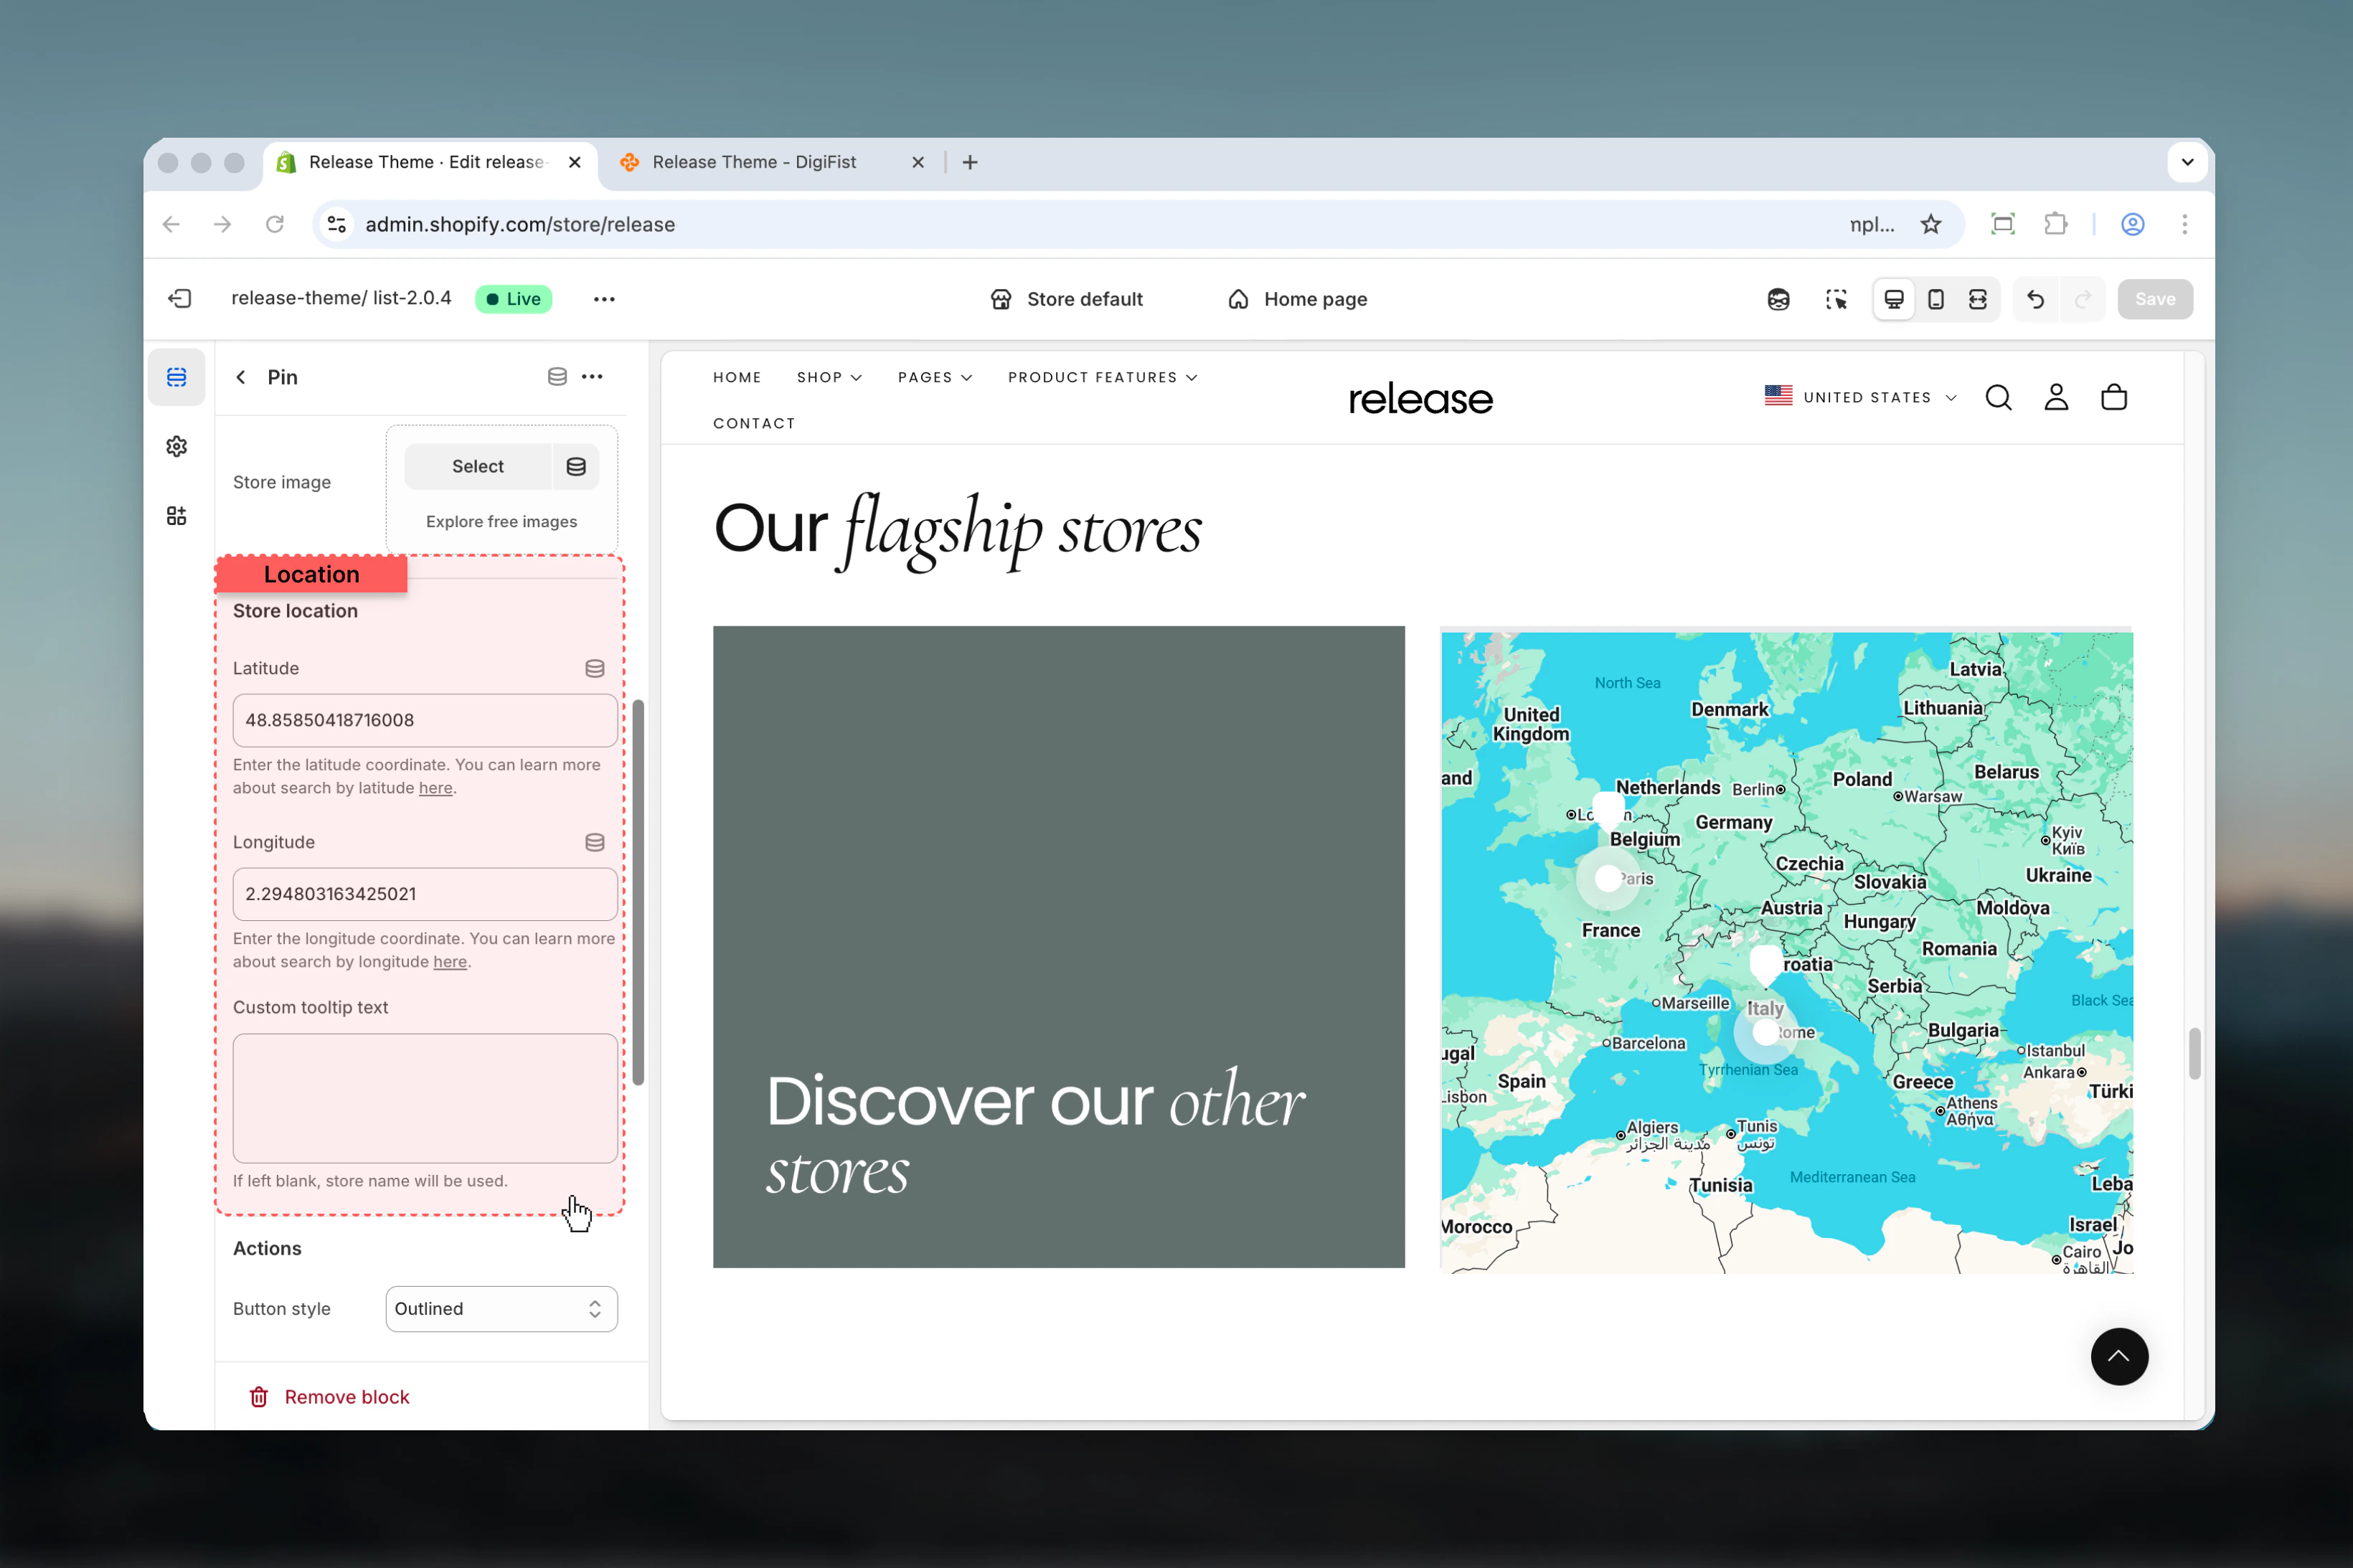The height and width of the screenshot is (1568, 2353).
Task: Click the Save button
Action: (x=2154, y=299)
